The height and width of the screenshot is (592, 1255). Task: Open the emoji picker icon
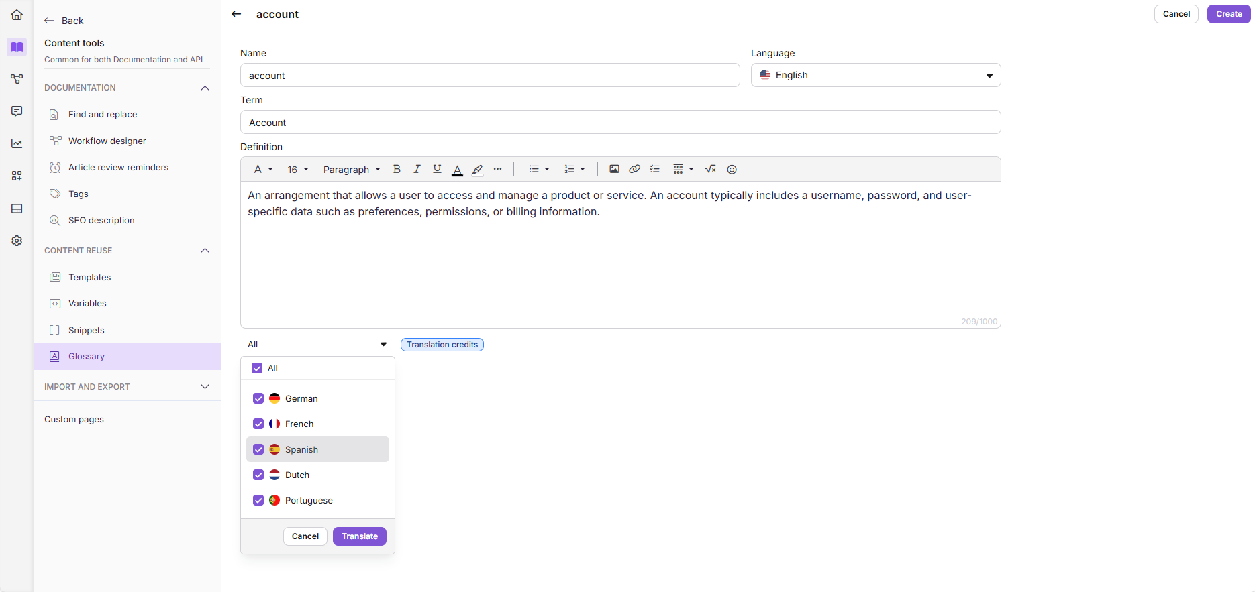(732, 170)
